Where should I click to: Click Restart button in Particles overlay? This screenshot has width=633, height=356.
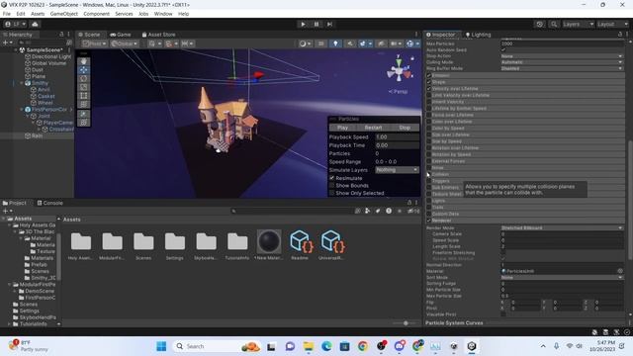coord(373,128)
